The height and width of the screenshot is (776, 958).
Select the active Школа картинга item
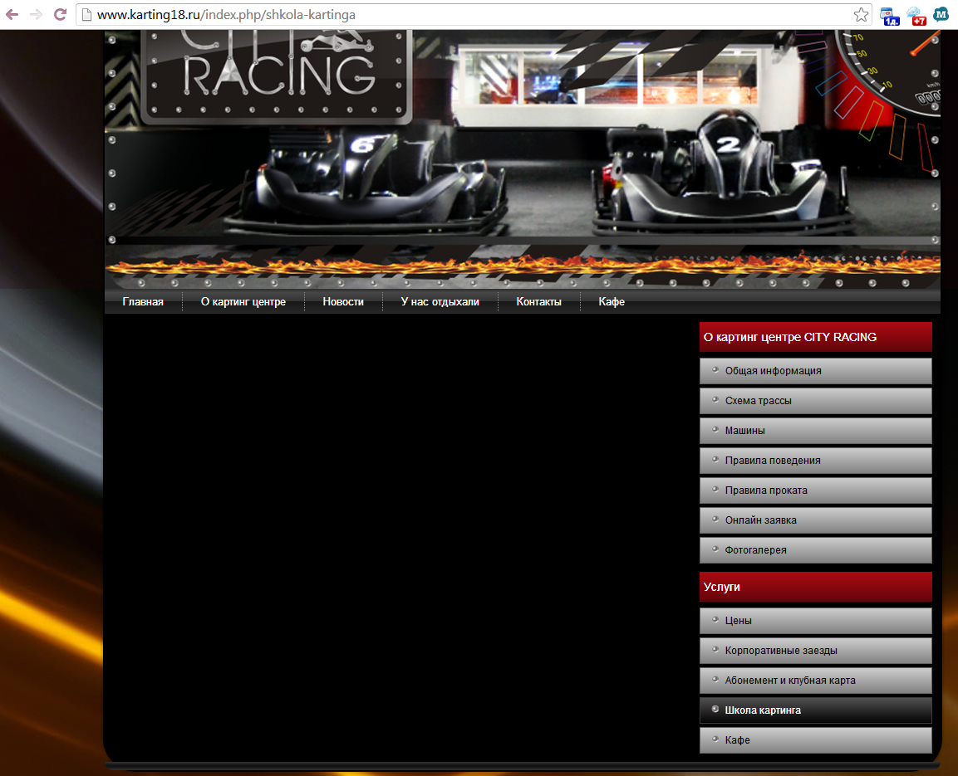[816, 710]
